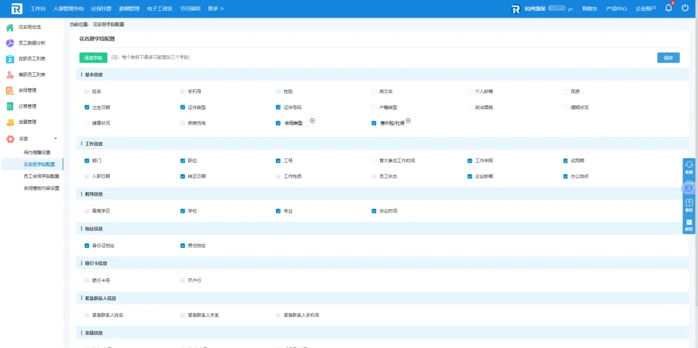
Task: Check the 健康状况 checkbox
Action: (x=87, y=123)
